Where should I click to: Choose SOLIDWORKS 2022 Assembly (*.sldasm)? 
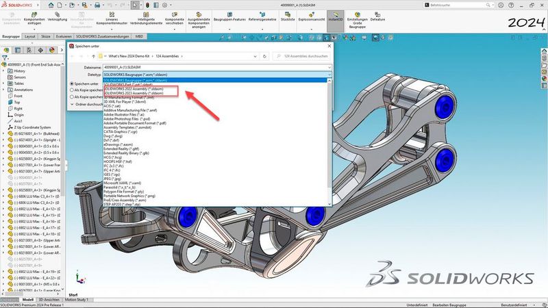point(134,89)
